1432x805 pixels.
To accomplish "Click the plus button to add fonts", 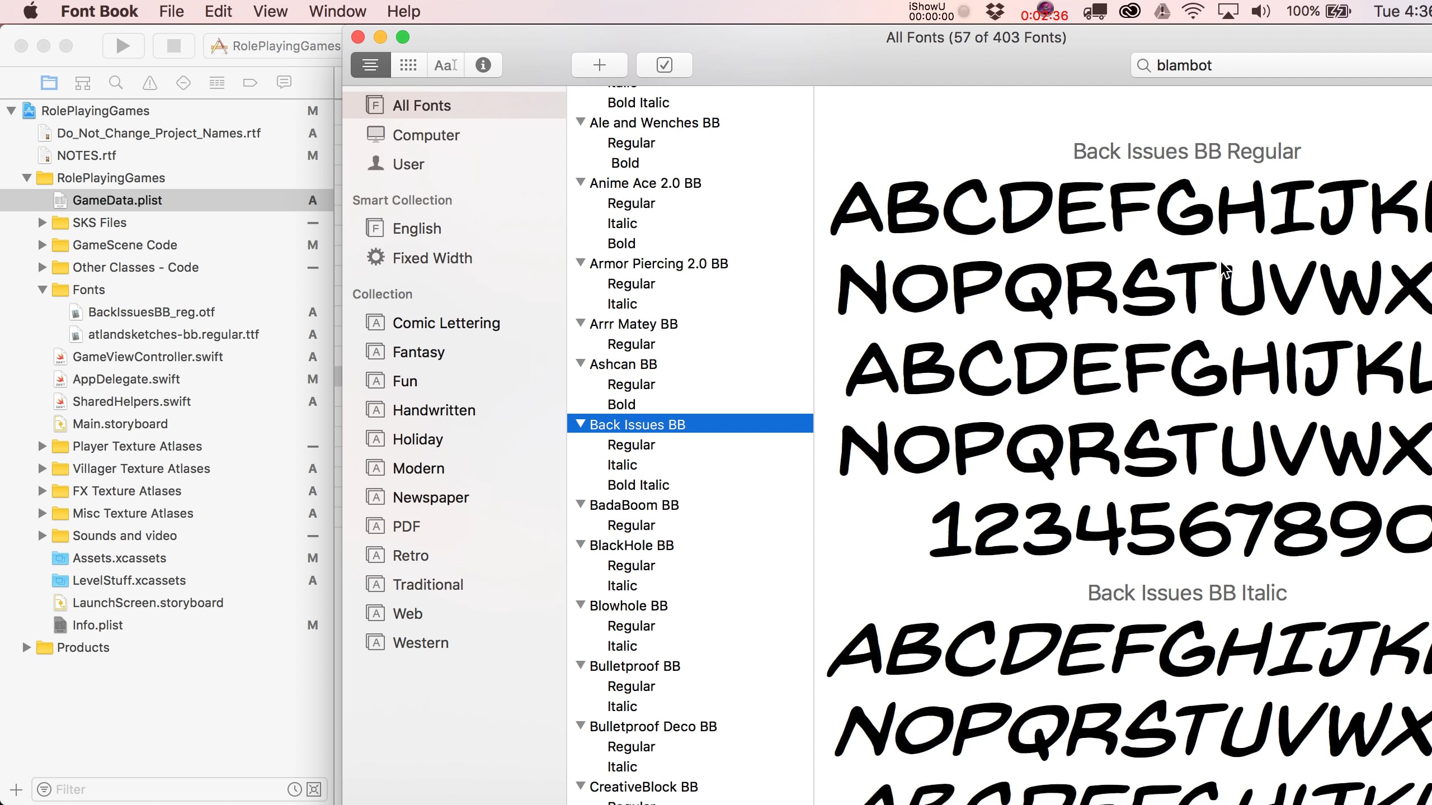I will pyautogui.click(x=599, y=65).
